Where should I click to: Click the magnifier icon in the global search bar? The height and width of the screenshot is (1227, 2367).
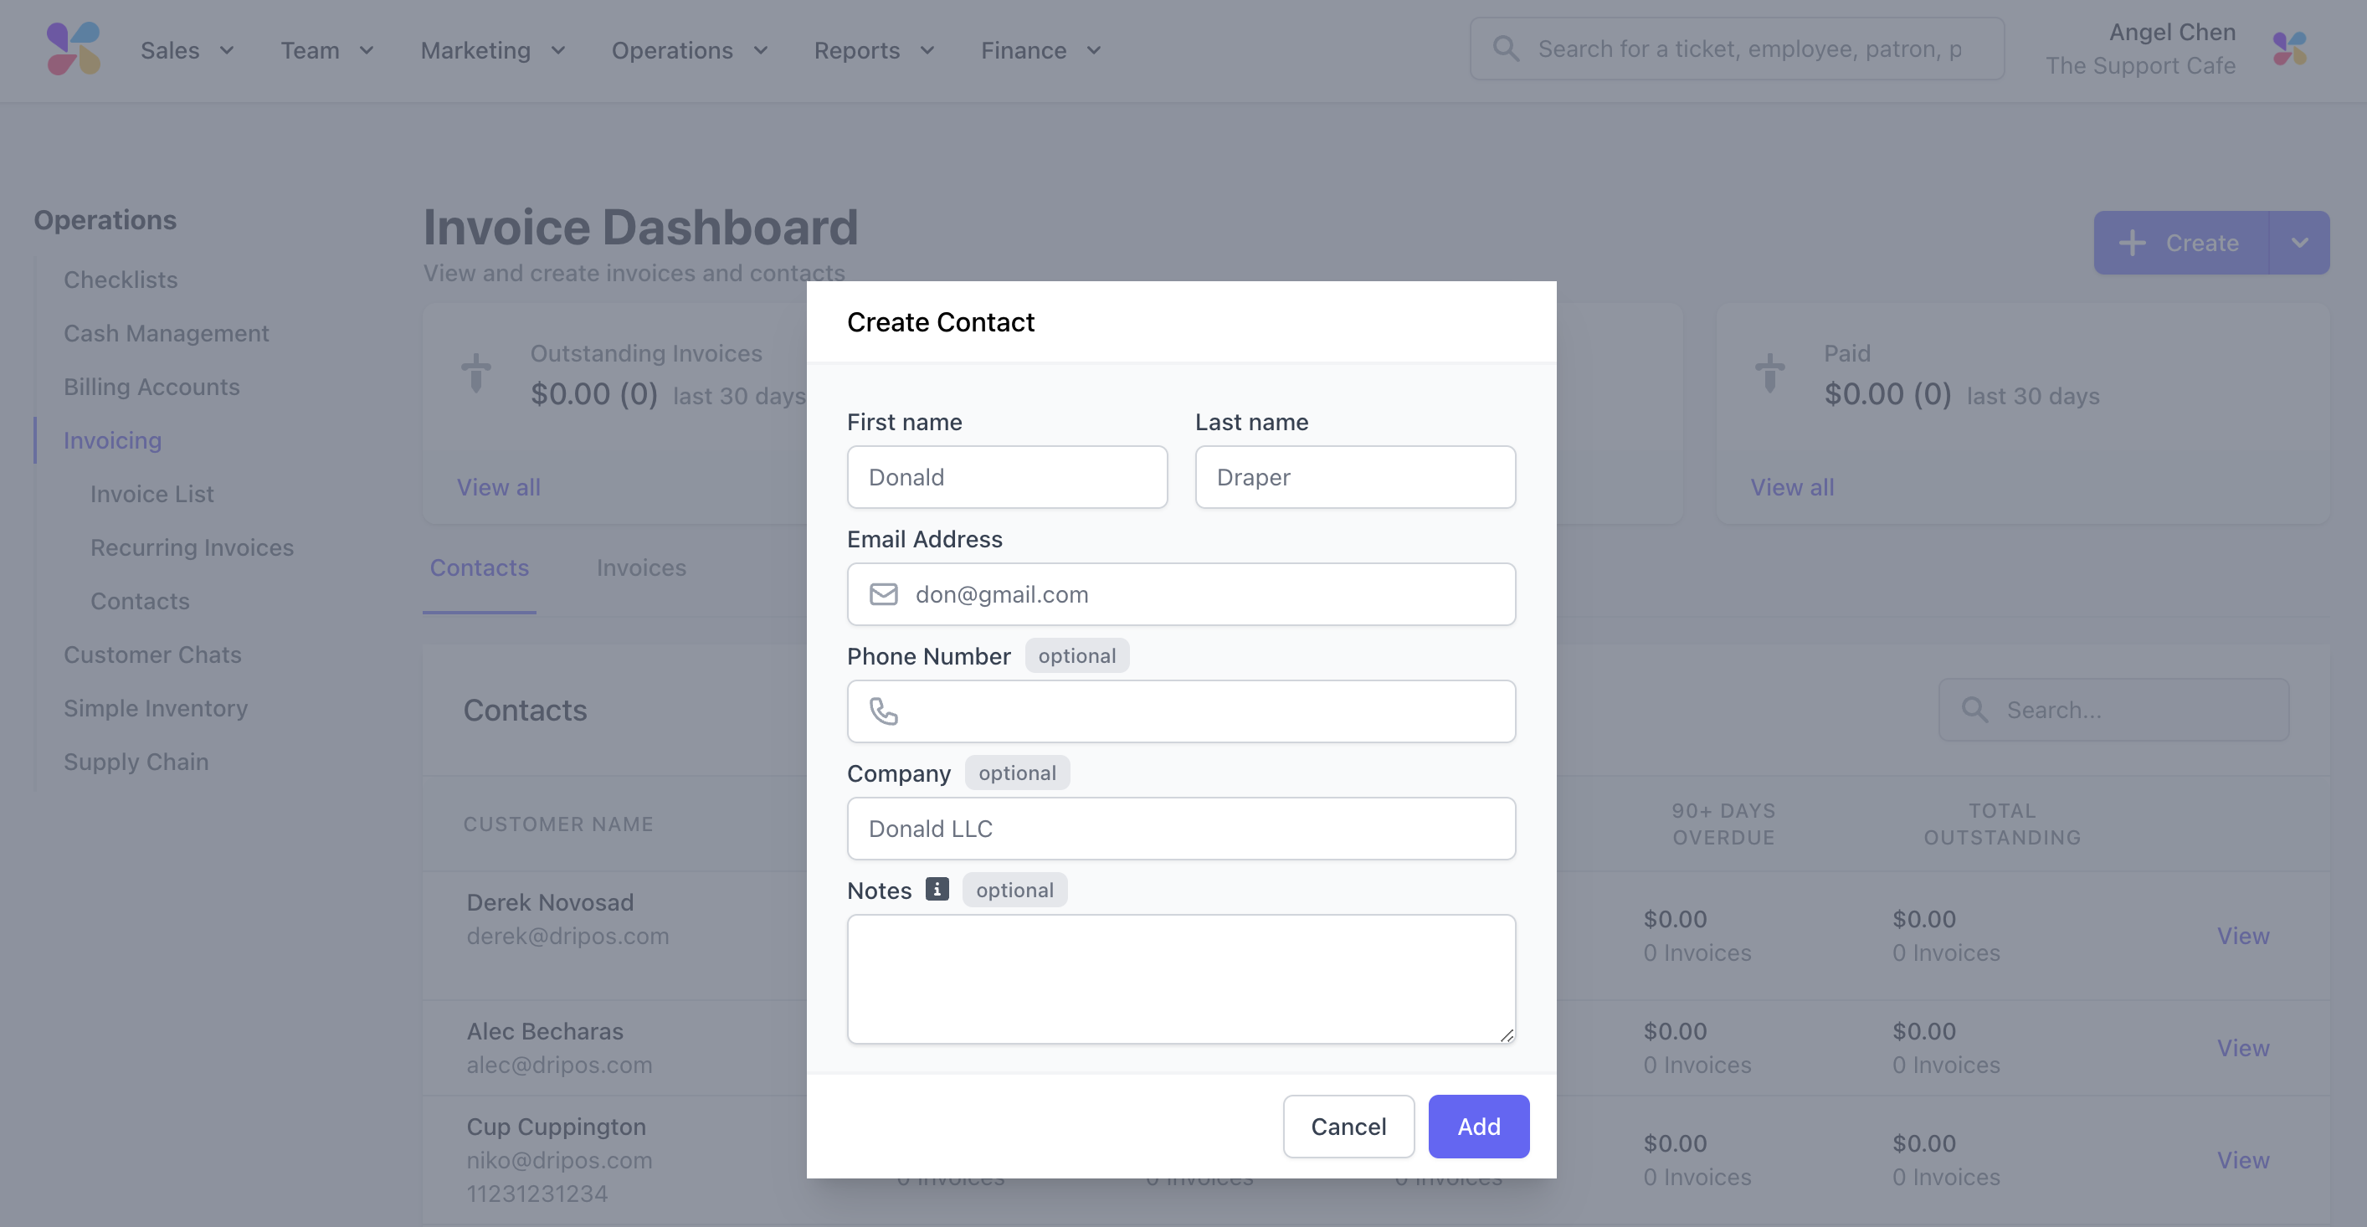pyautogui.click(x=1505, y=49)
